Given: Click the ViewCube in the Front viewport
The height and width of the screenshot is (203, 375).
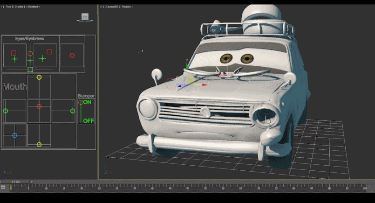Looking at the screenshot, I should coord(85,17).
